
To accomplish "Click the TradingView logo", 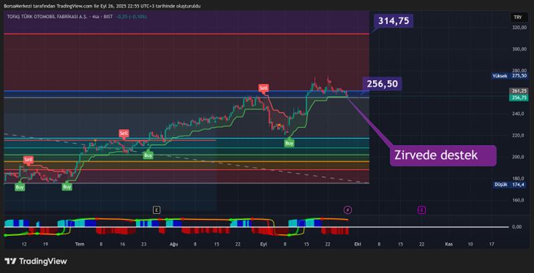I will click(36, 261).
